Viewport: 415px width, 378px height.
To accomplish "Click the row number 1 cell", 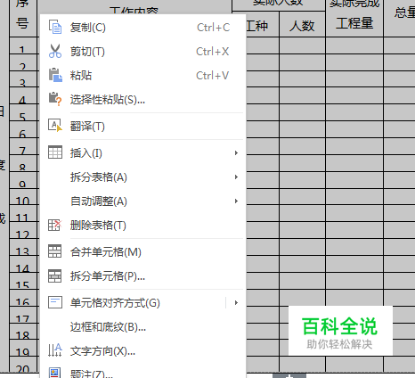I will [22, 45].
